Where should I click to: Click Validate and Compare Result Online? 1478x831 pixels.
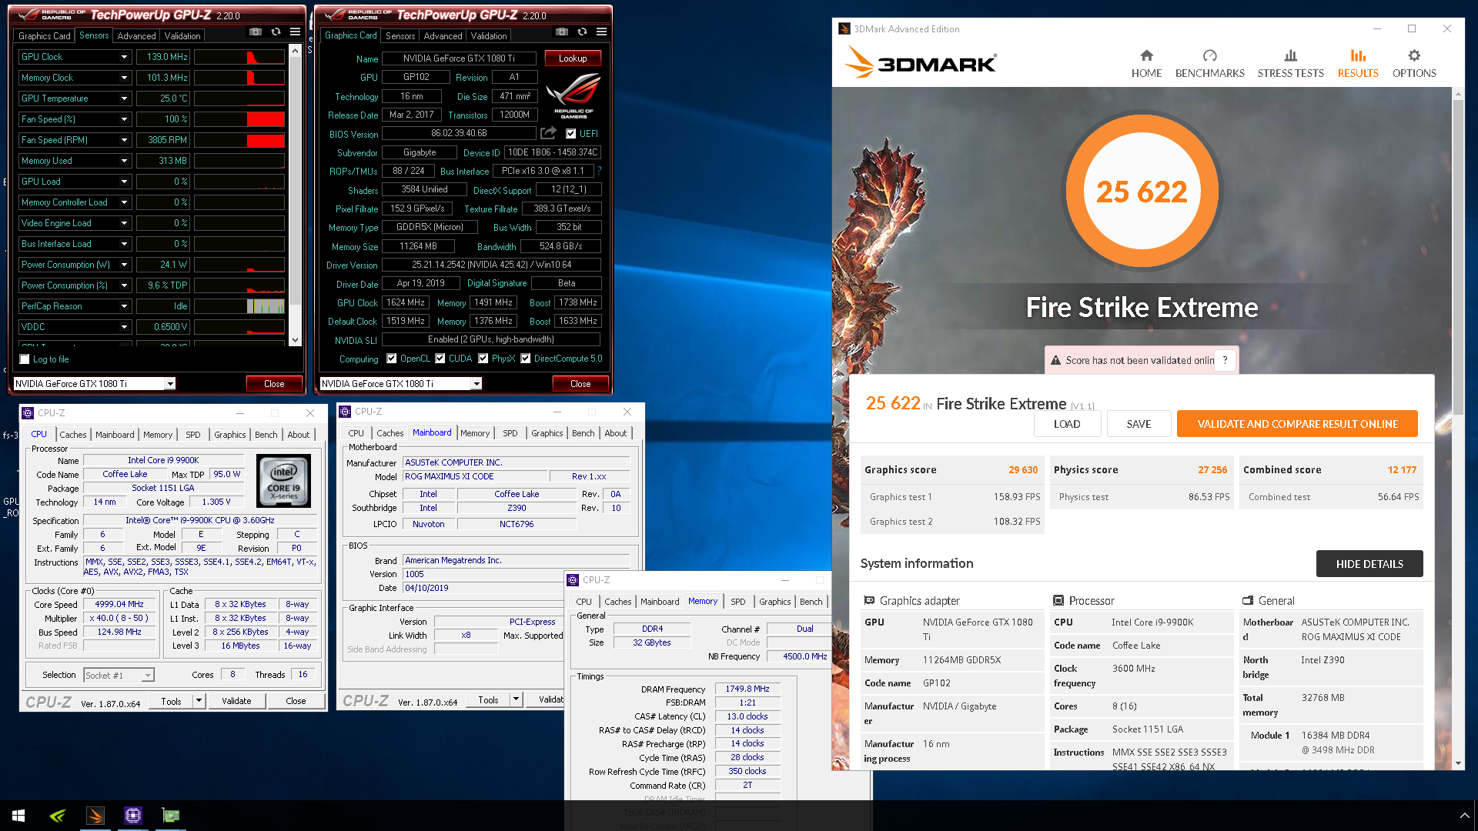point(1297,424)
